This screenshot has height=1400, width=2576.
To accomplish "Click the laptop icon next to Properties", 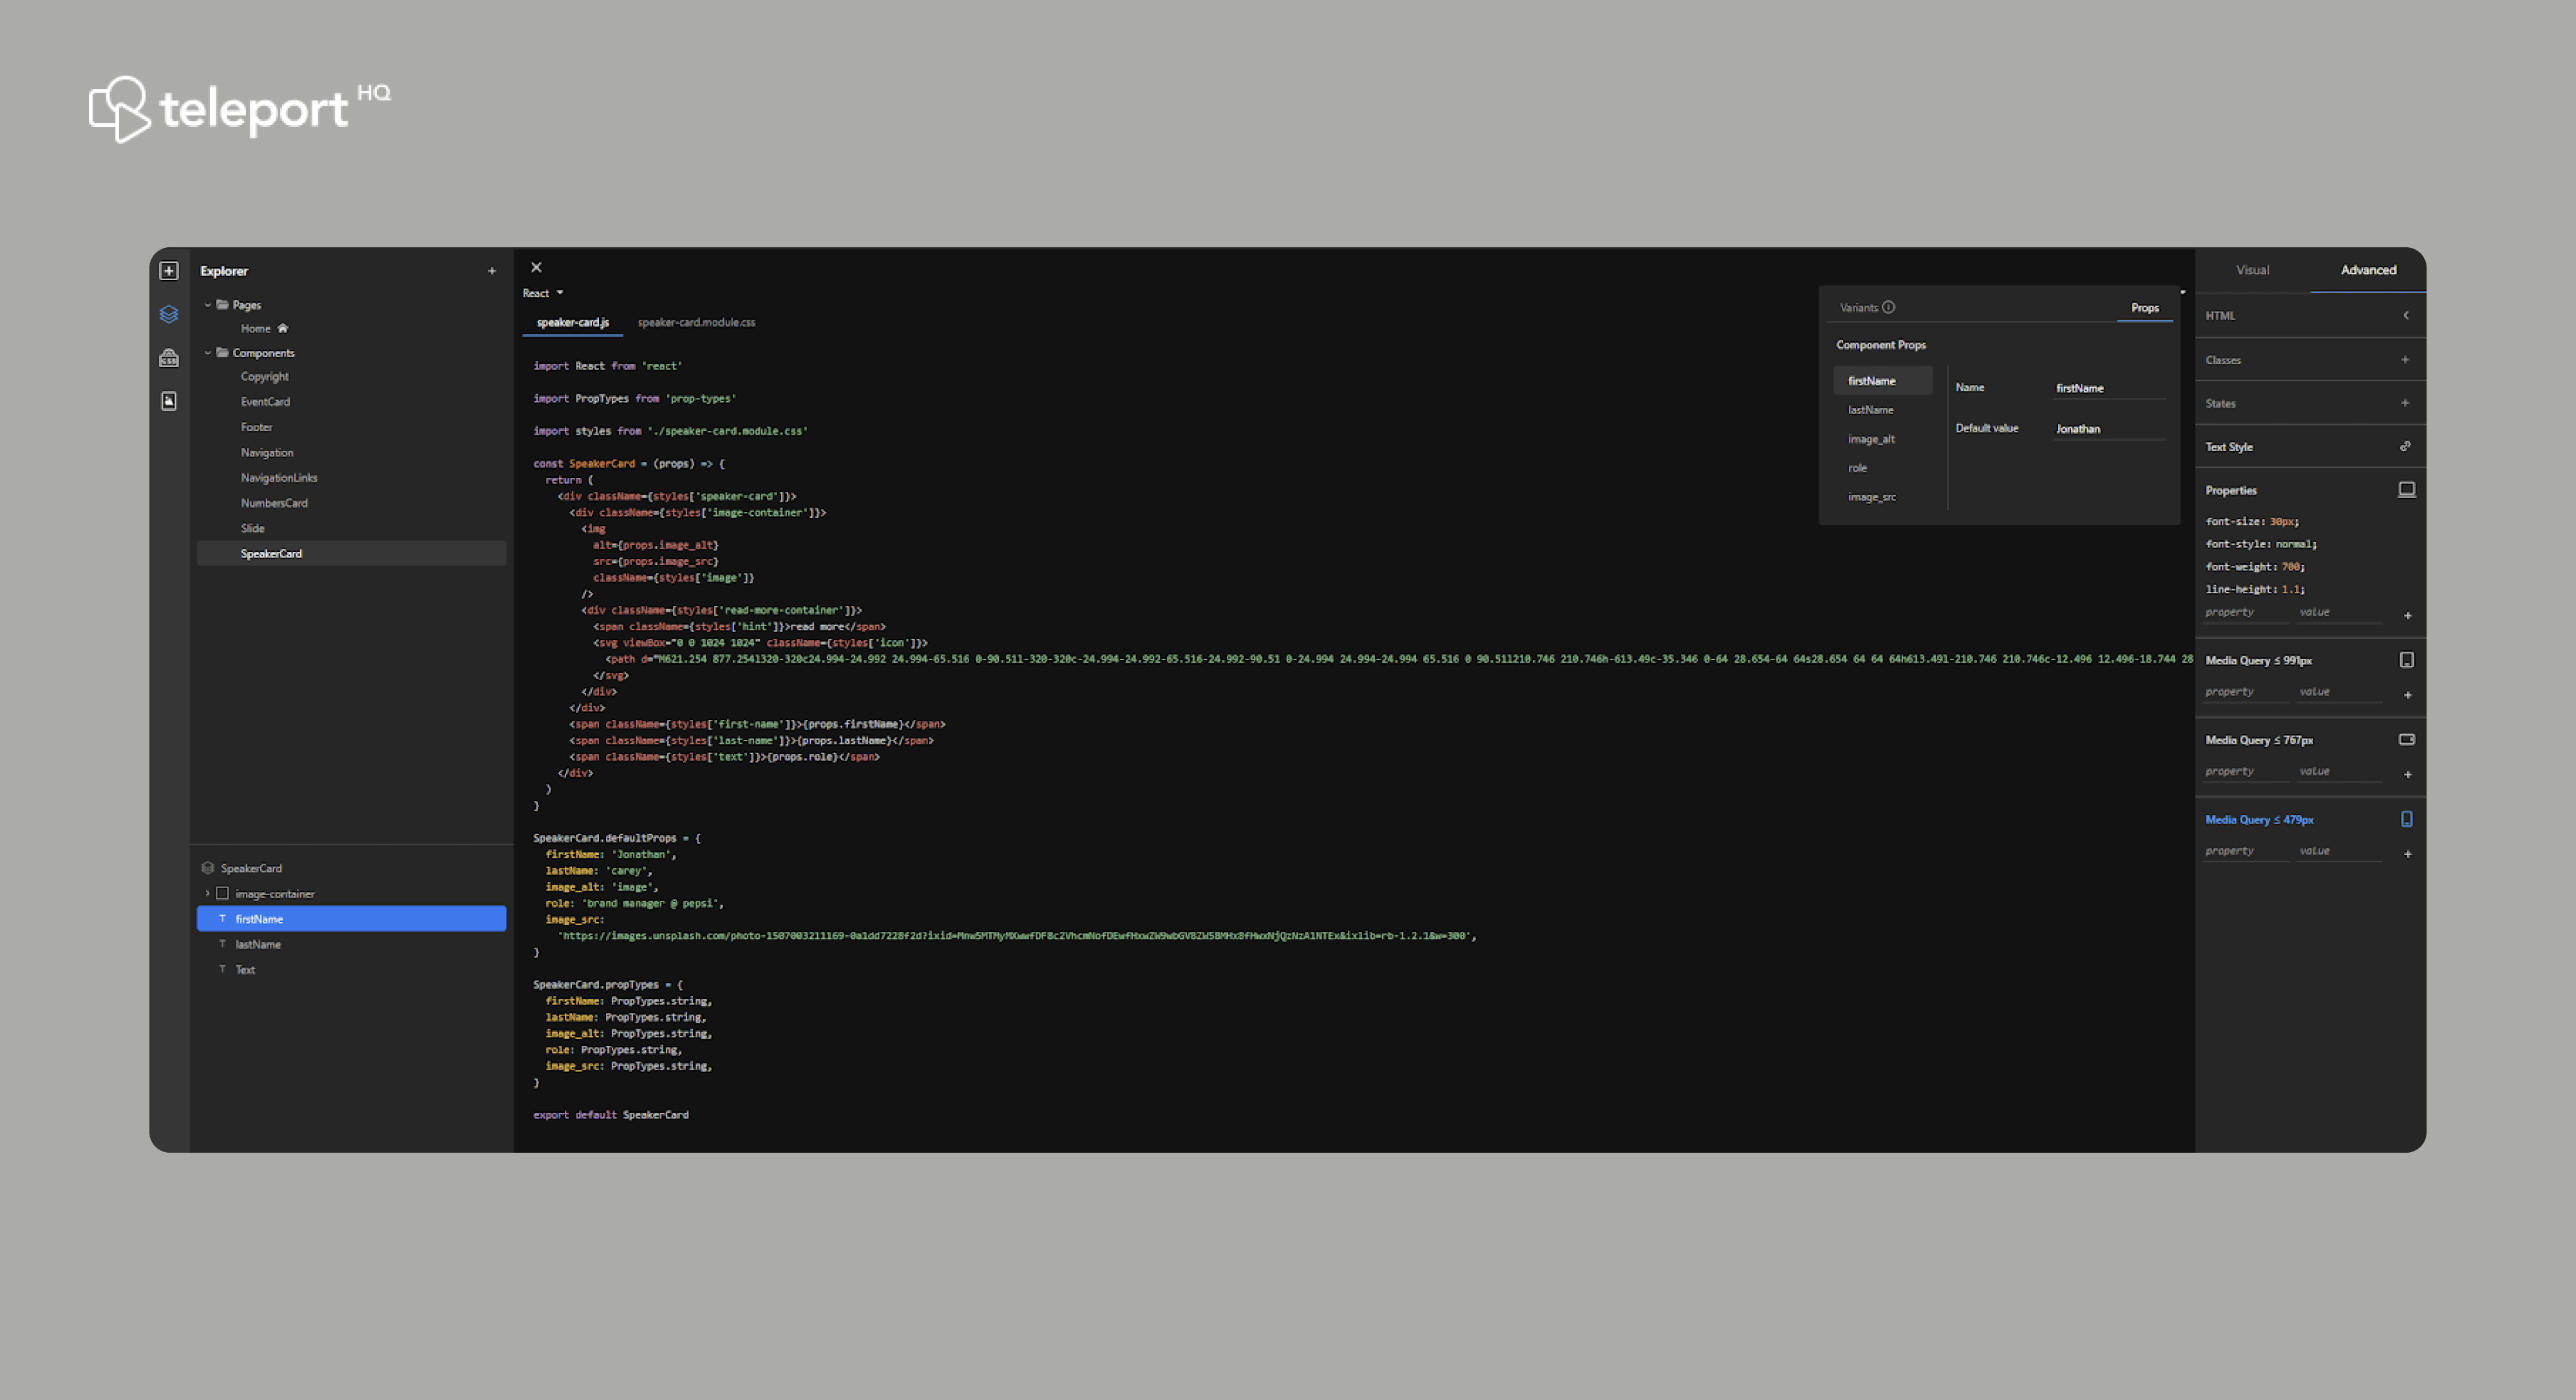I will 2406,489.
